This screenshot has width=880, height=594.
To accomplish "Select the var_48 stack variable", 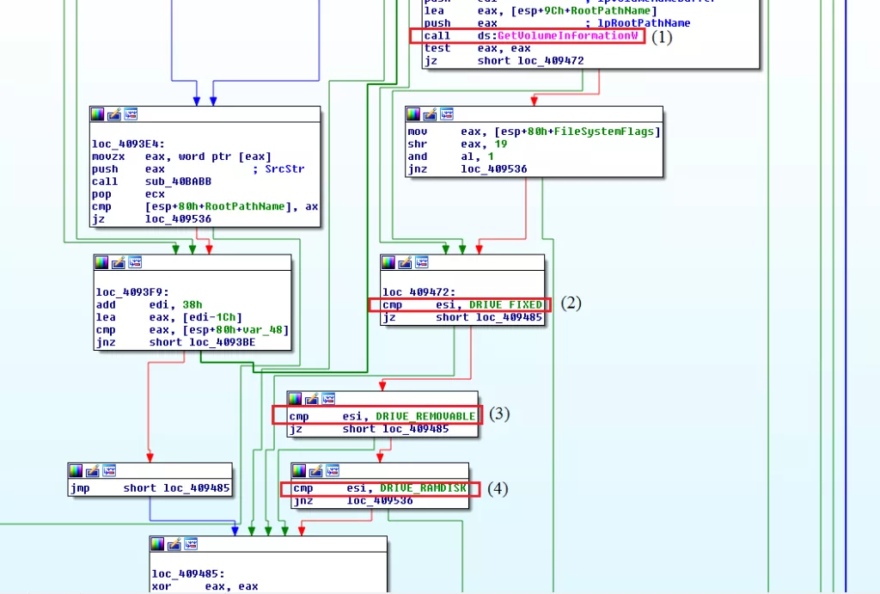I will (269, 329).
